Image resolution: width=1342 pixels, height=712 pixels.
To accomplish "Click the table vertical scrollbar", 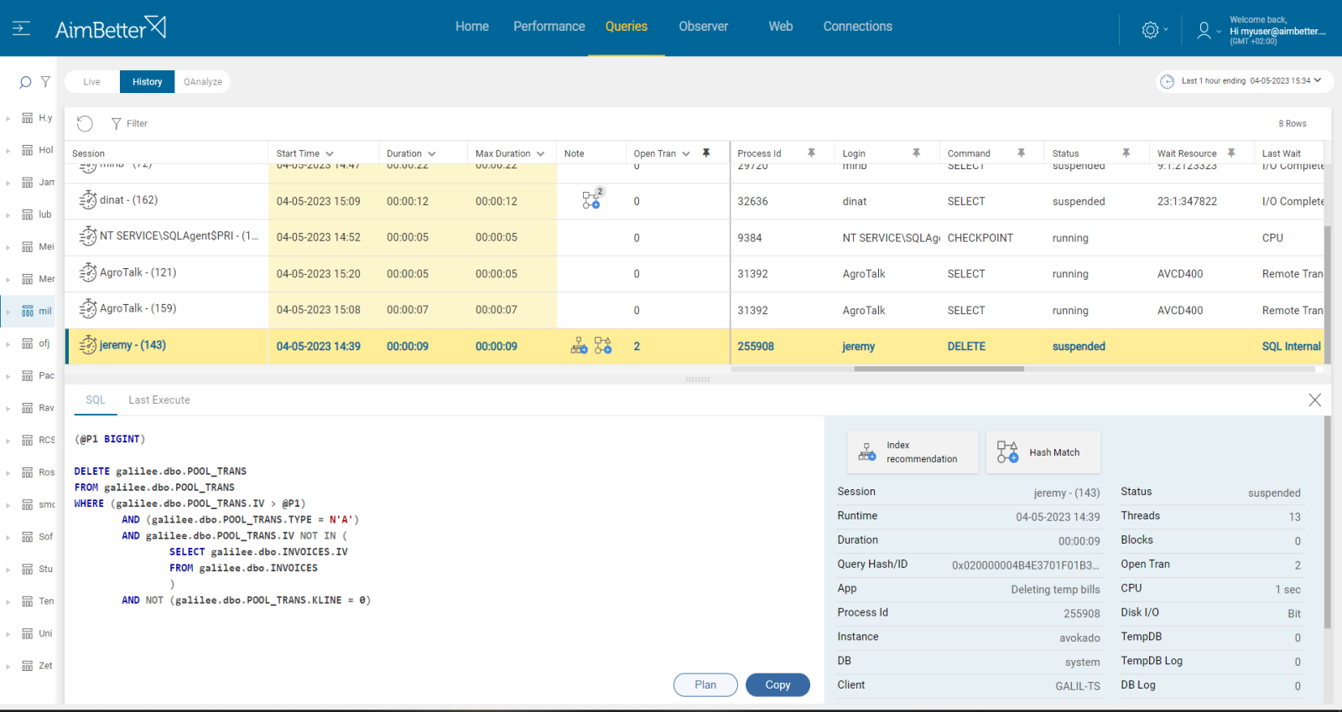I will pos(1328,293).
